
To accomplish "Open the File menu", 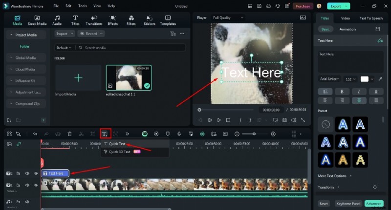I will (x=56, y=6).
